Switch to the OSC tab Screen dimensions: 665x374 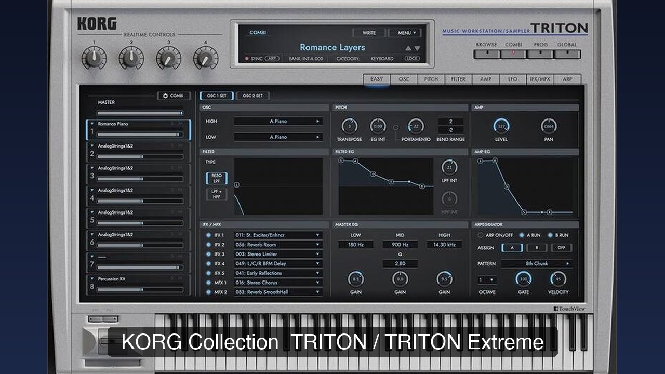coord(404,79)
